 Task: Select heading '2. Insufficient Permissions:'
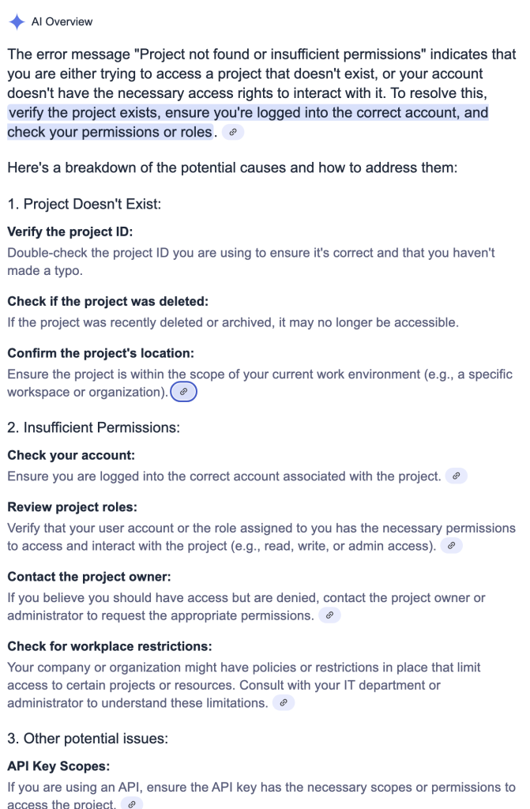[x=93, y=427]
